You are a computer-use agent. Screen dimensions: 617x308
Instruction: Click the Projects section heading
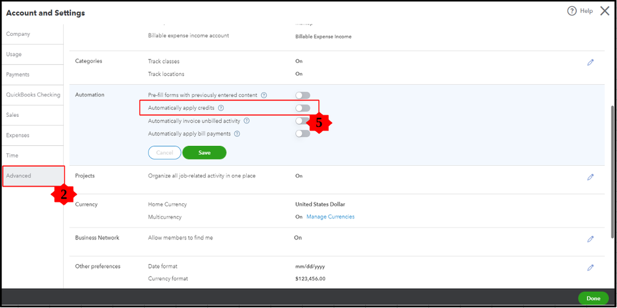tap(85, 176)
